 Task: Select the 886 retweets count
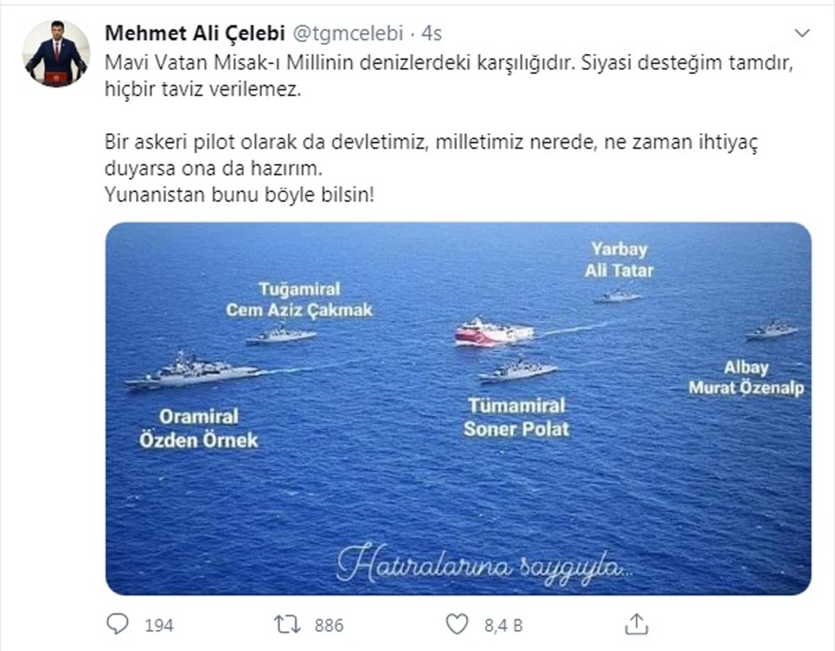click(x=329, y=625)
